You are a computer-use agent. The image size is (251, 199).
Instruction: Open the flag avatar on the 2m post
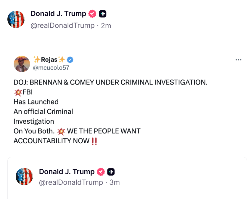tap(16, 19)
